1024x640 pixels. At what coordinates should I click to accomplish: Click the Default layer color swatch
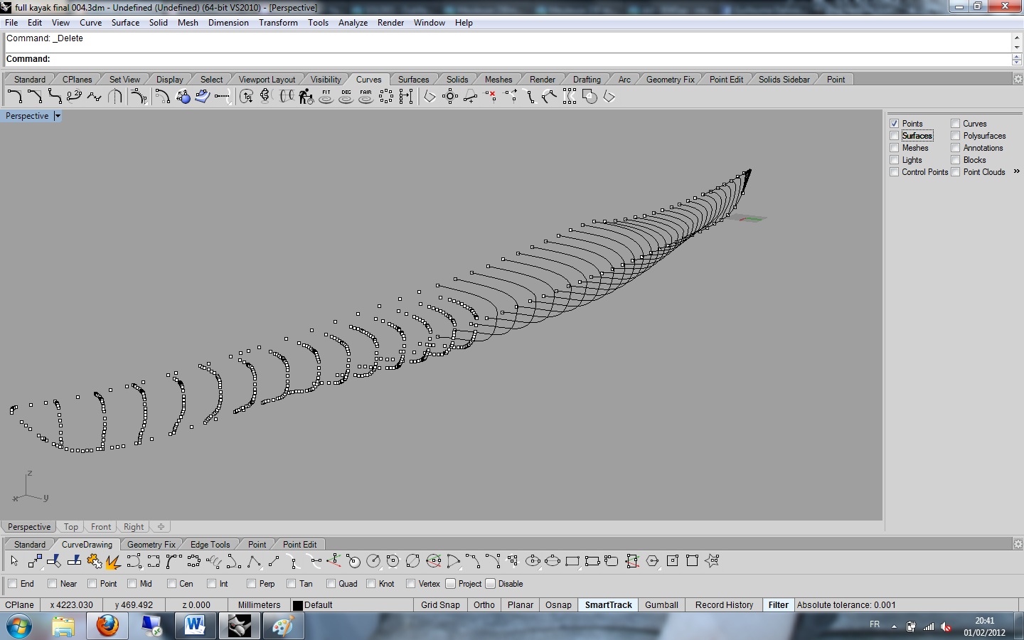coord(298,605)
